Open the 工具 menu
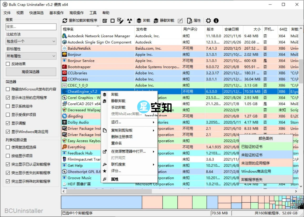Viewport: 304px width, 217px height. [93, 13]
